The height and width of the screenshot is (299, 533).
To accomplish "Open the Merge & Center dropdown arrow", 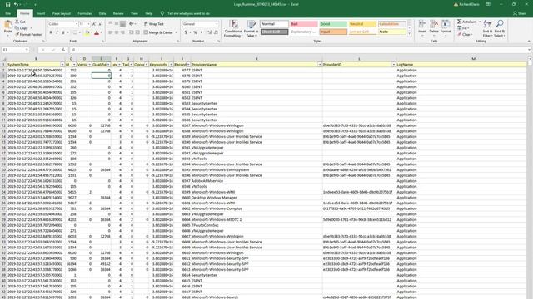I will point(176,32).
